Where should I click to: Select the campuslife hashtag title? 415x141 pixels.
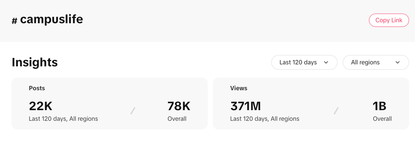click(x=51, y=20)
